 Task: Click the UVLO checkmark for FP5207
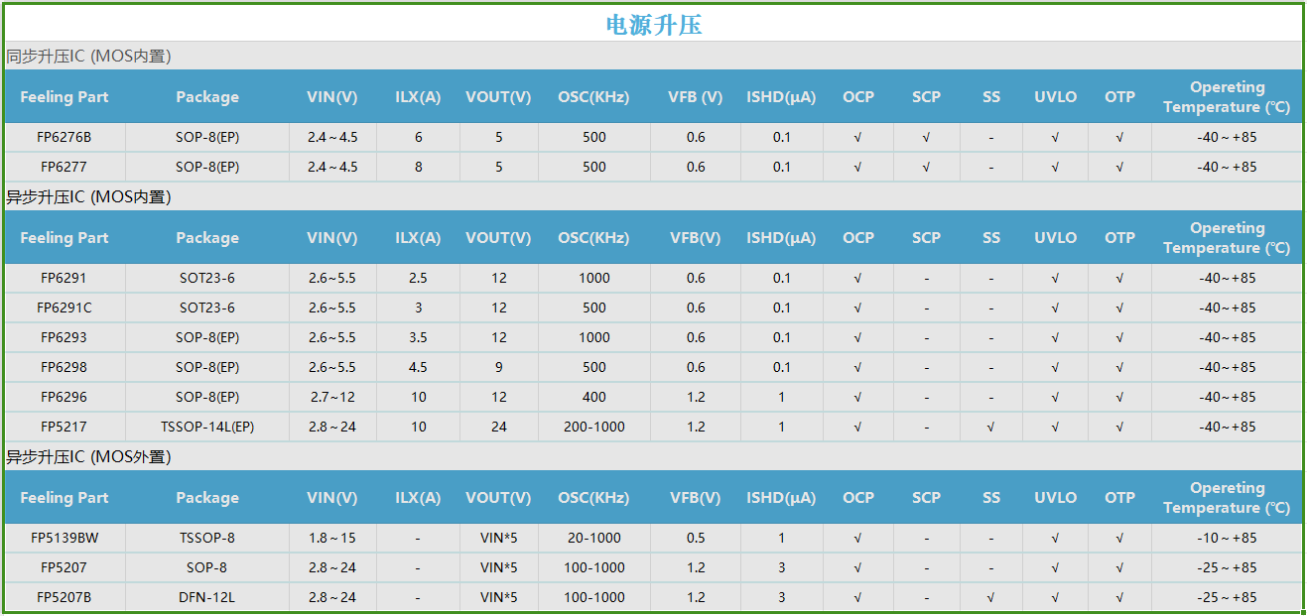(1055, 567)
